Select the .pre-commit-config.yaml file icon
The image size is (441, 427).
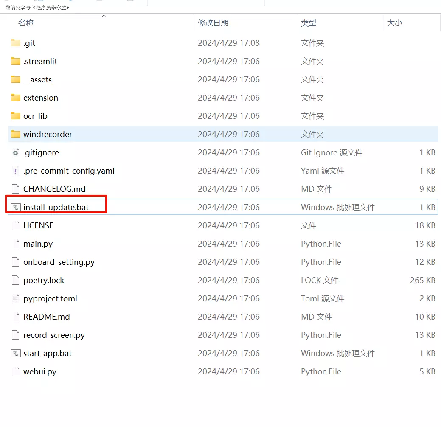pos(16,171)
